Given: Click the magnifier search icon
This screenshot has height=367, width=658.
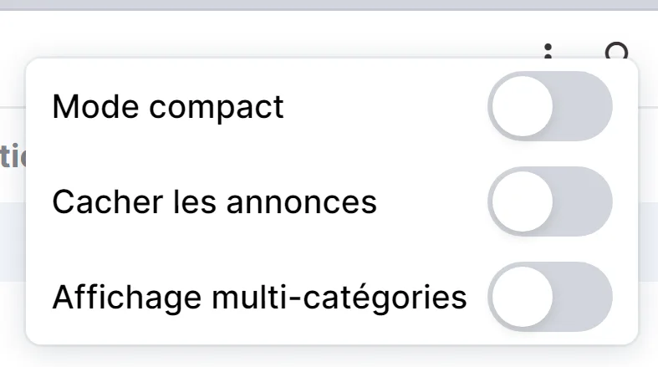Looking at the screenshot, I should 617,51.
